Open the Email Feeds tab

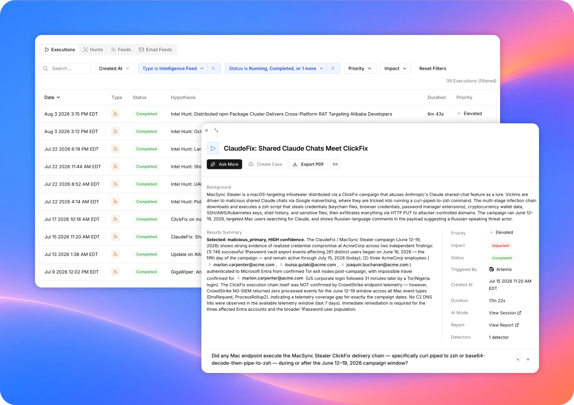pos(155,50)
